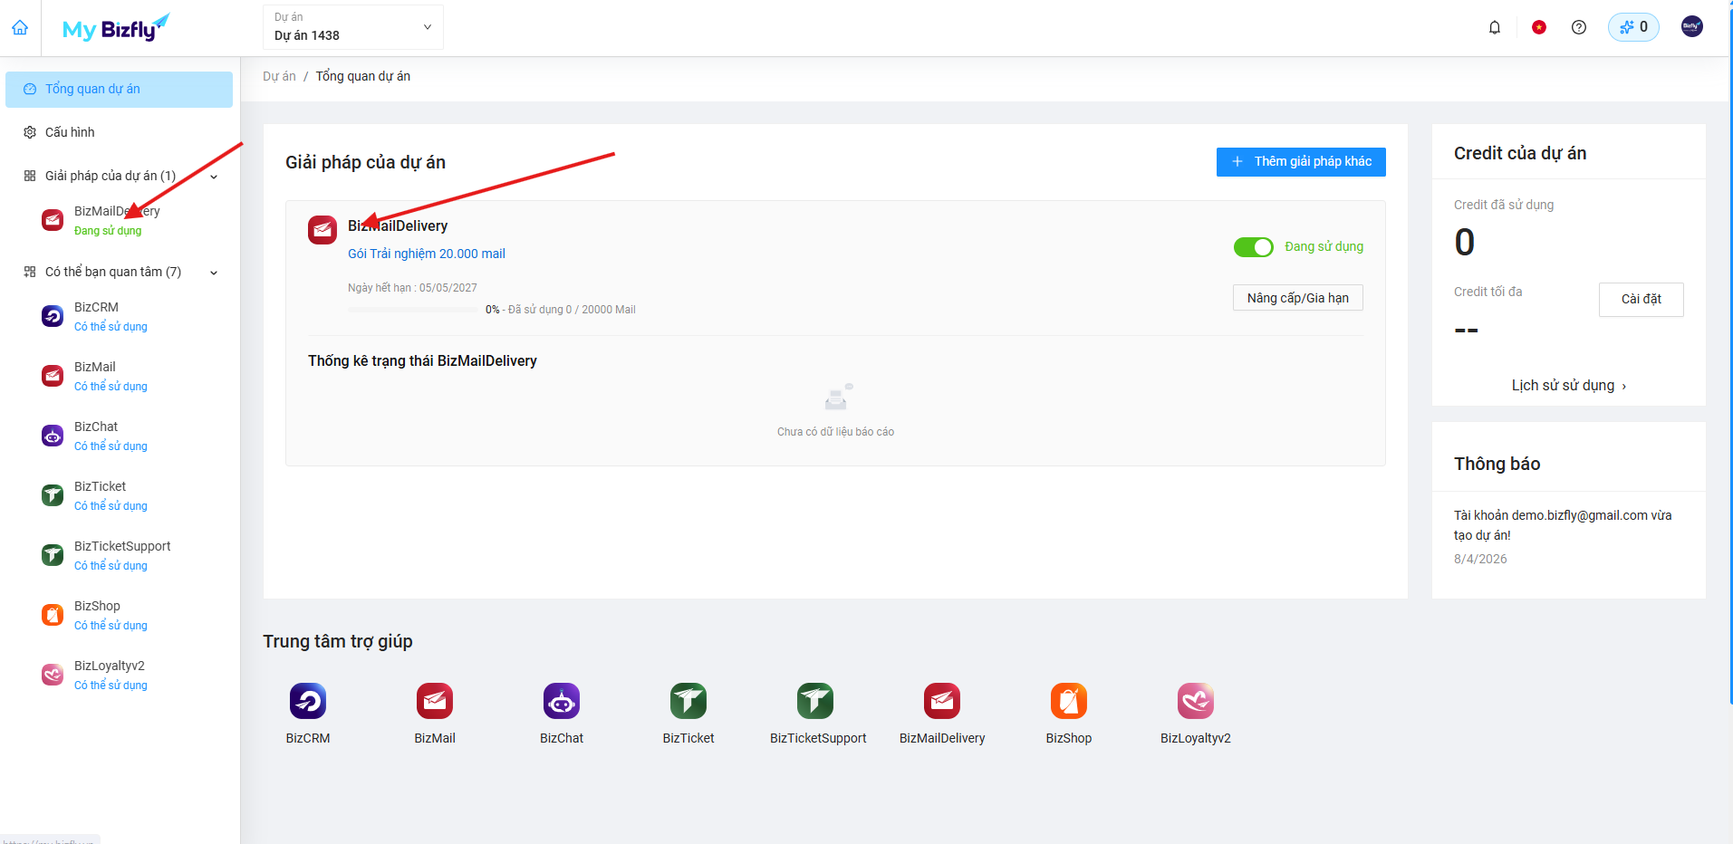The height and width of the screenshot is (844, 1733).
Task: Open BizChat help center icon
Action: [562, 701]
